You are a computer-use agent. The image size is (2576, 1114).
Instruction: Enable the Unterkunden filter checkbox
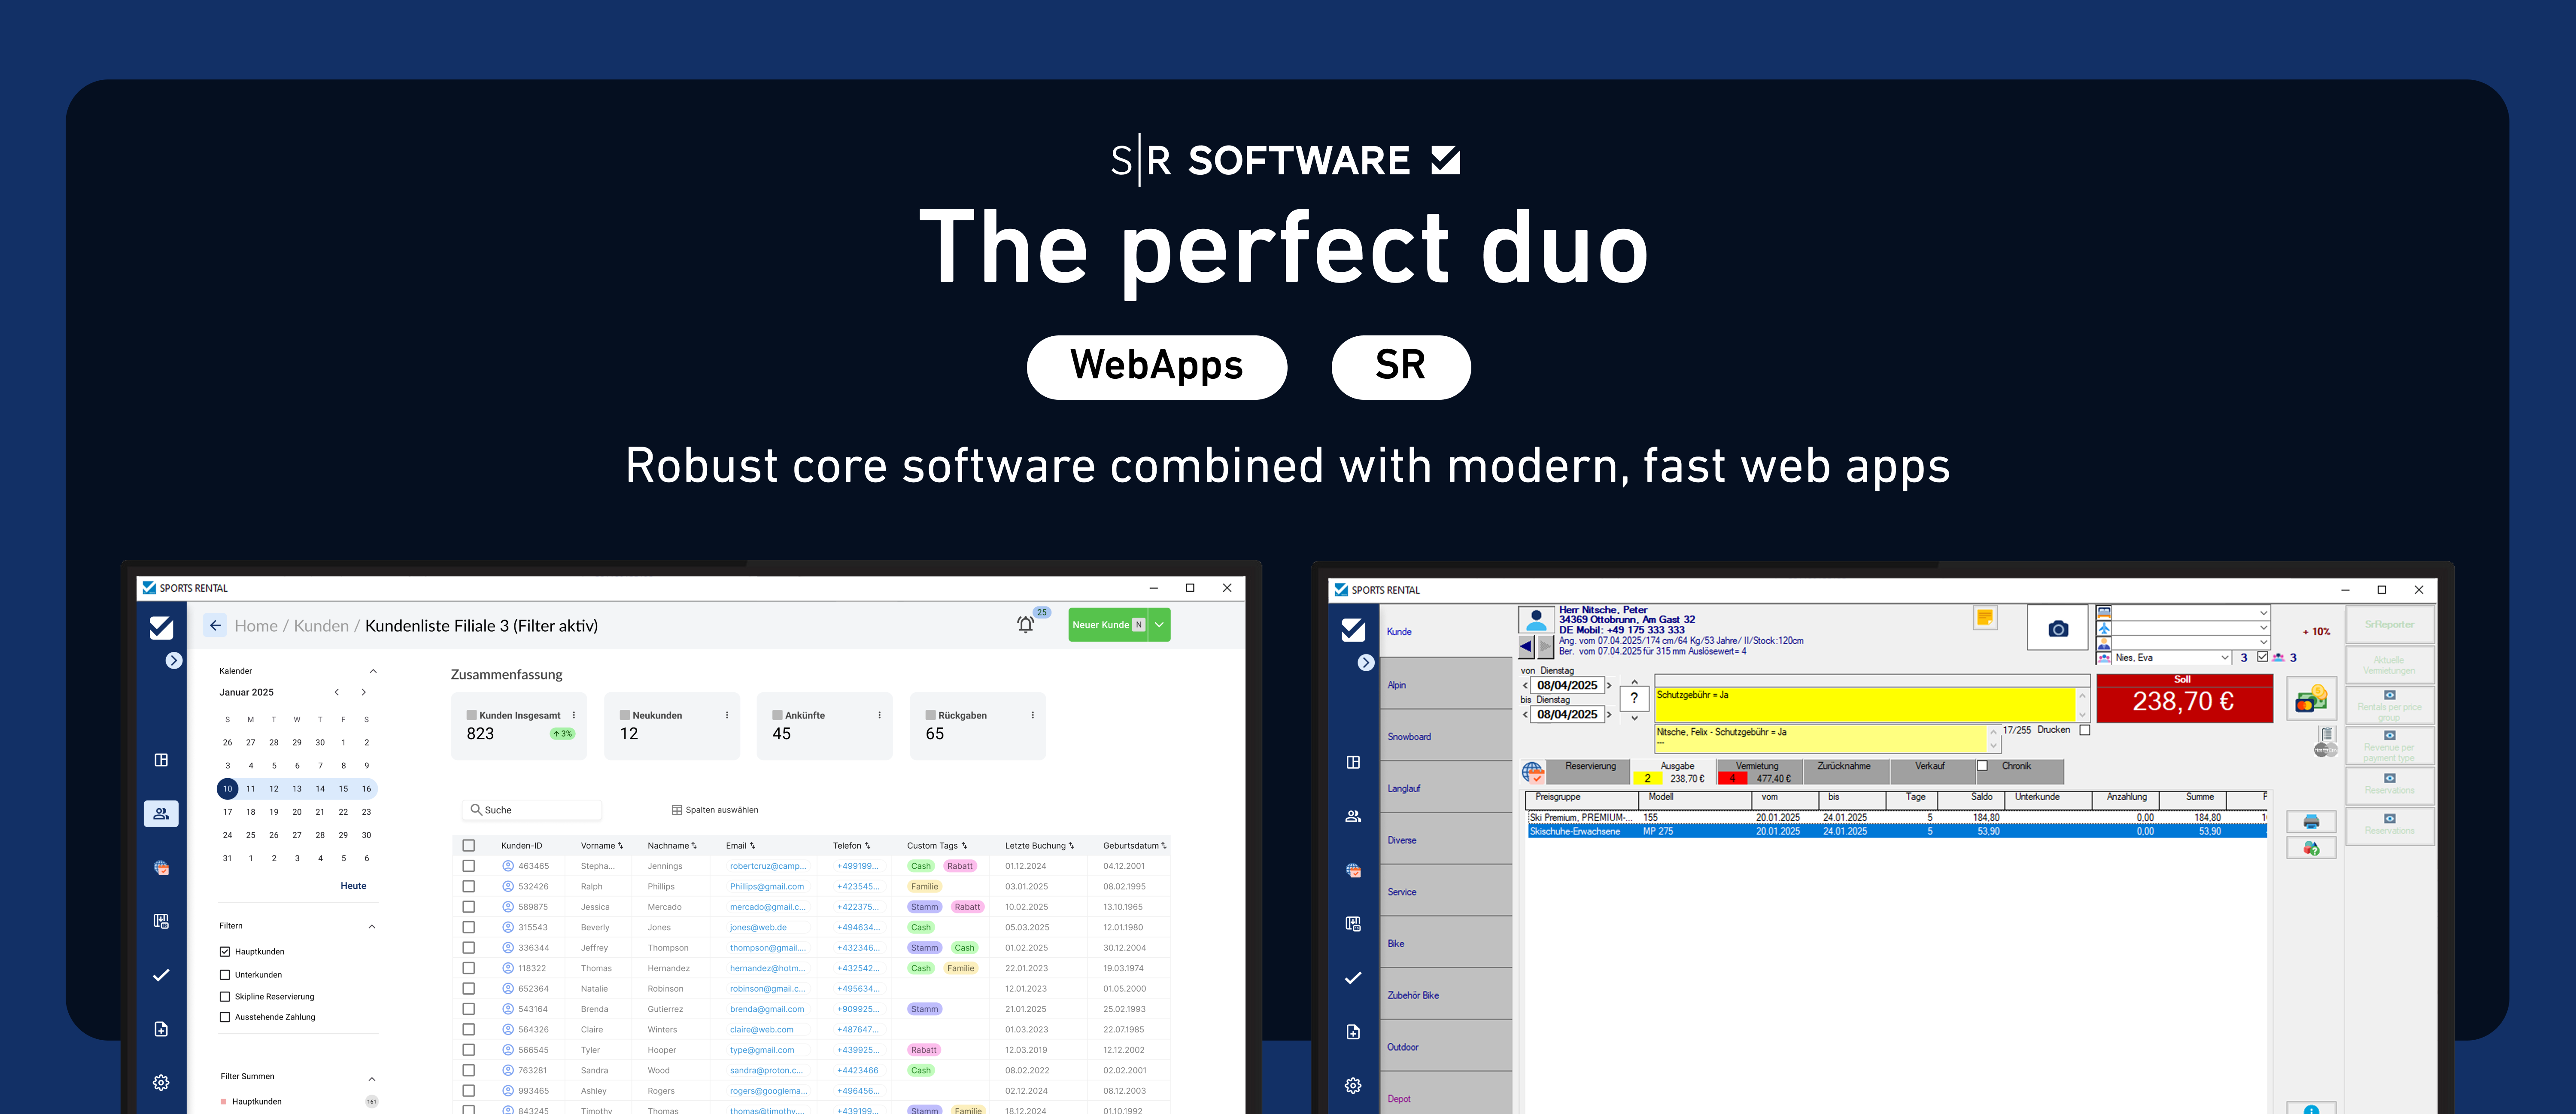pyautogui.click(x=225, y=975)
